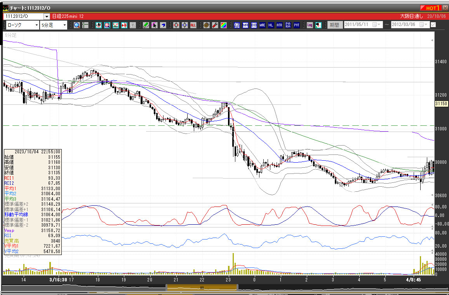
Task: Click the current price tag 31150
Action: tap(441, 104)
